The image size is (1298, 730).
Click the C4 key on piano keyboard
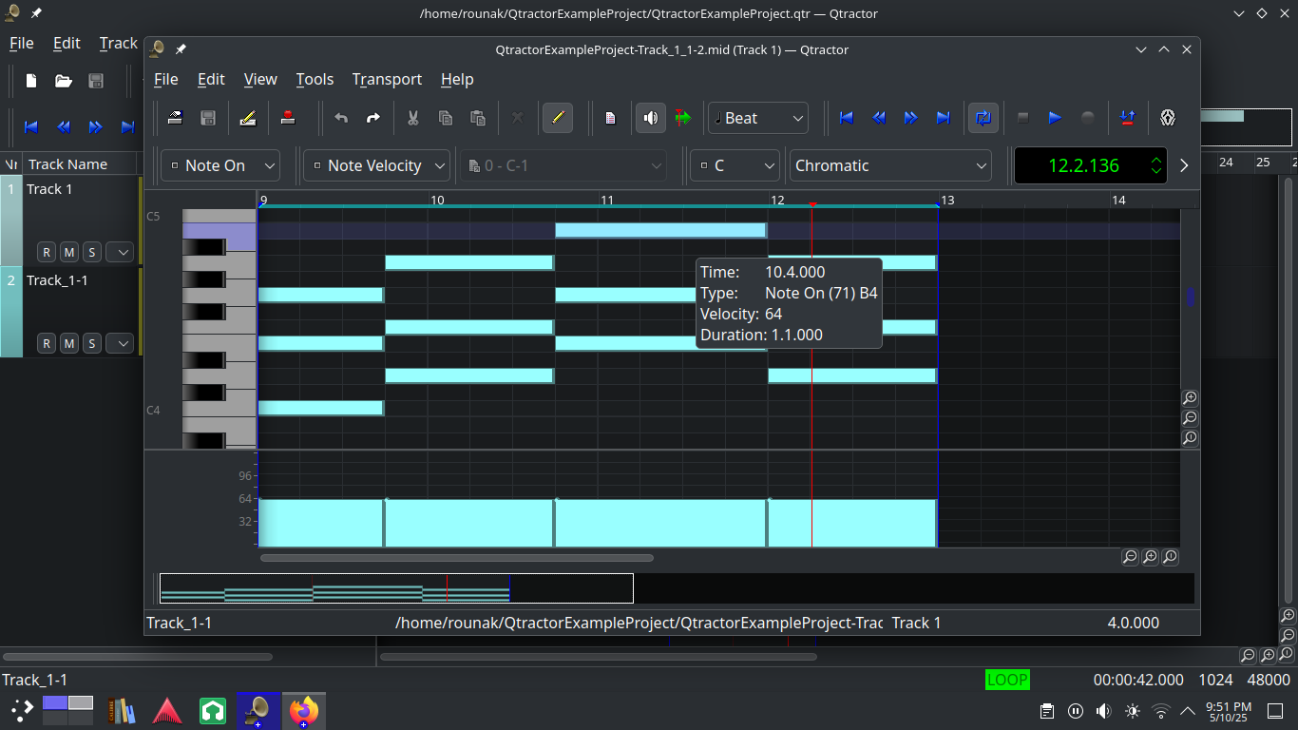coord(219,409)
